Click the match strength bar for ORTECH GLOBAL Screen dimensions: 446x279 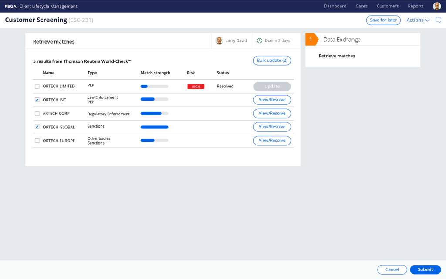(154, 127)
